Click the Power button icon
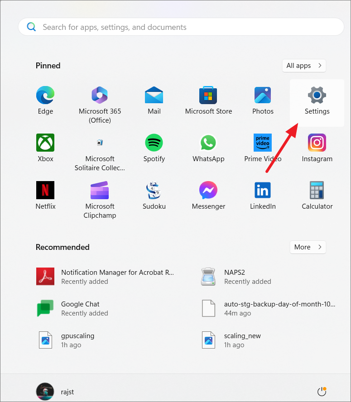Screen dimensions: 351x402 tap(322, 392)
